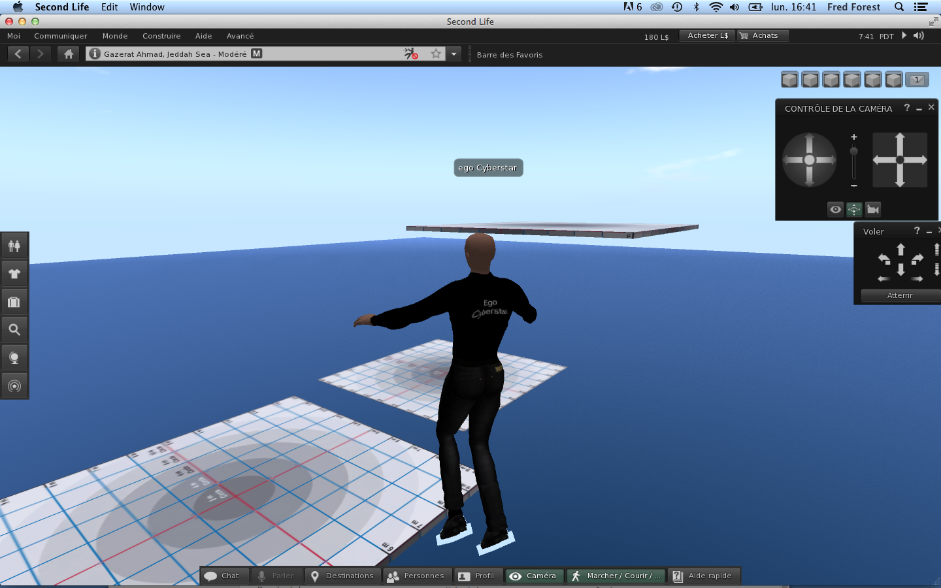
Task: Open the Appearance t-shirt sidebar button
Action: 14,274
